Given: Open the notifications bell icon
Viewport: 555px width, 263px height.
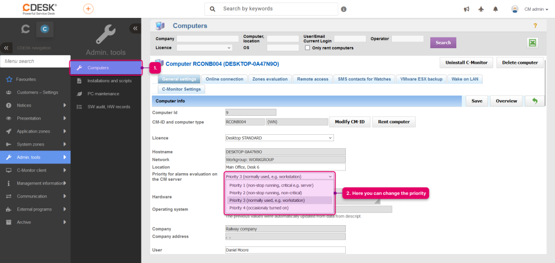Looking at the screenshot, I should 495,10.
